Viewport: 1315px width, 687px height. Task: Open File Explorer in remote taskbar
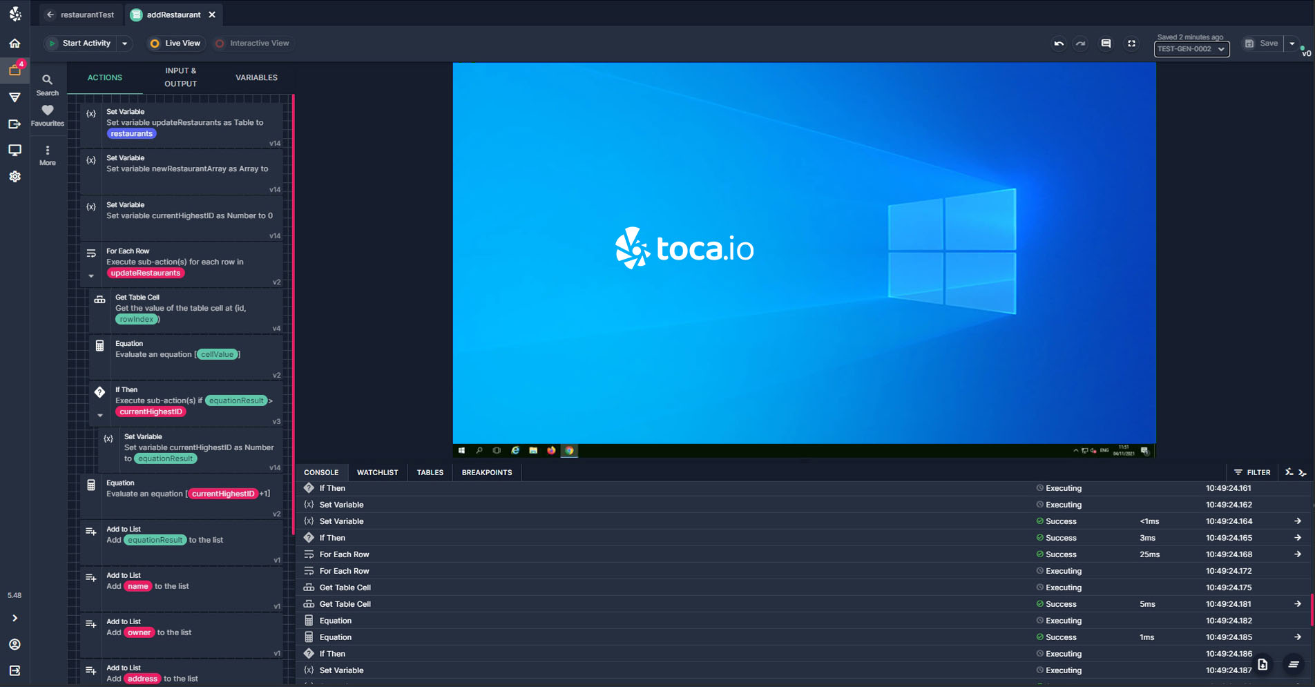coord(533,450)
